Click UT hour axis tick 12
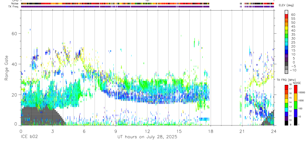Image resolution: width=308 pixels, height=142 pixels. [x=147, y=131]
